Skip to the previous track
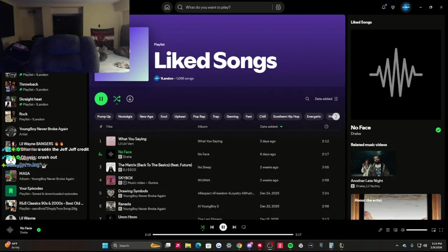Screen dimensions: 448x252 [x=212, y=227]
